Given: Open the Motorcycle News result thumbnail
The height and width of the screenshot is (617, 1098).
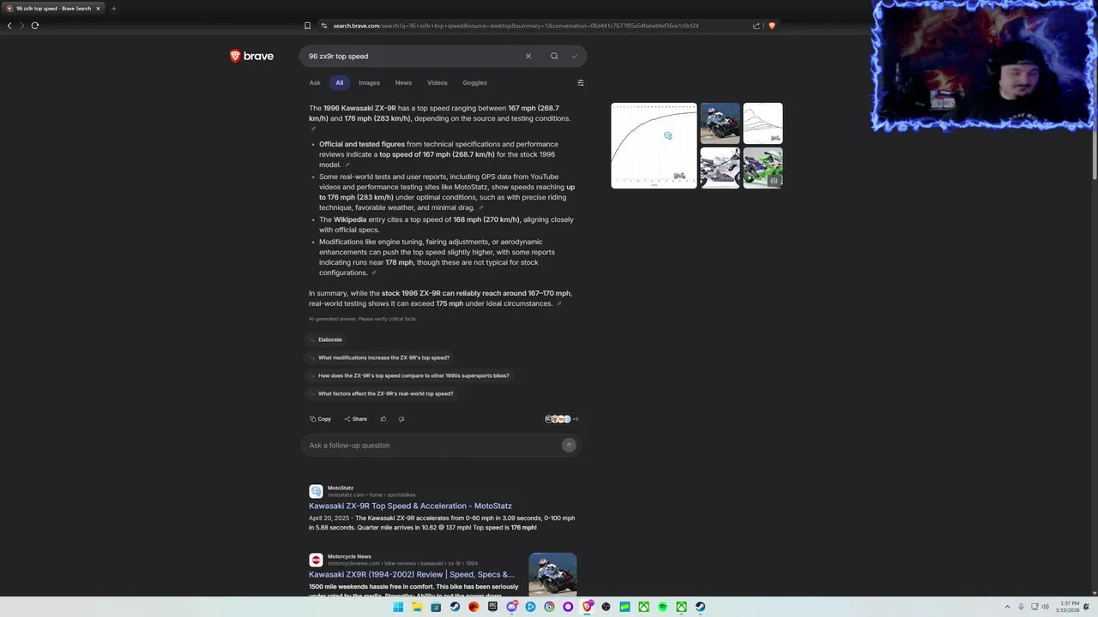Looking at the screenshot, I should click(x=552, y=574).
